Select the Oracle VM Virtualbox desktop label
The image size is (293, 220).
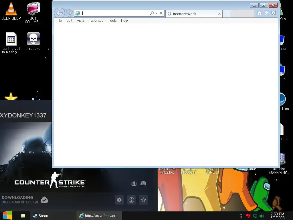click(x=167, y=171)
